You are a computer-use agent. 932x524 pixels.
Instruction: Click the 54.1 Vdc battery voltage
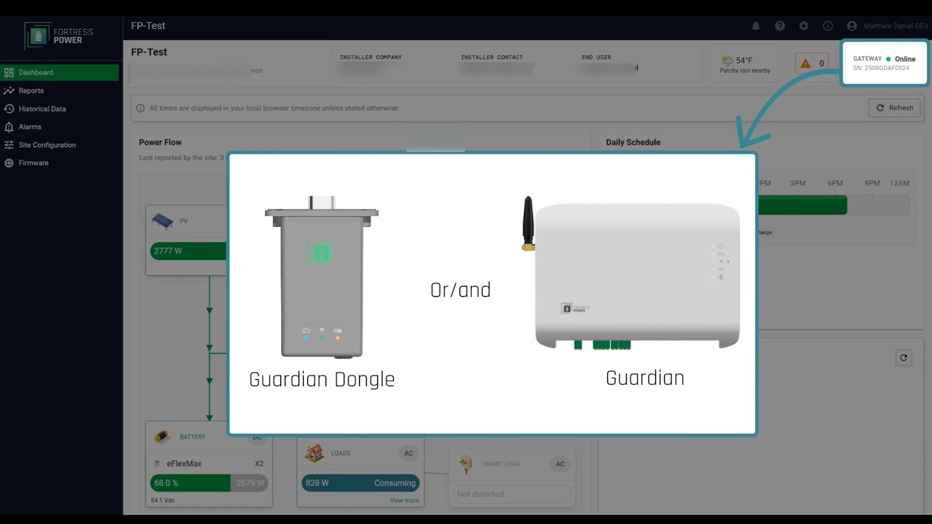pyautogui.click(x=163, y=501)
